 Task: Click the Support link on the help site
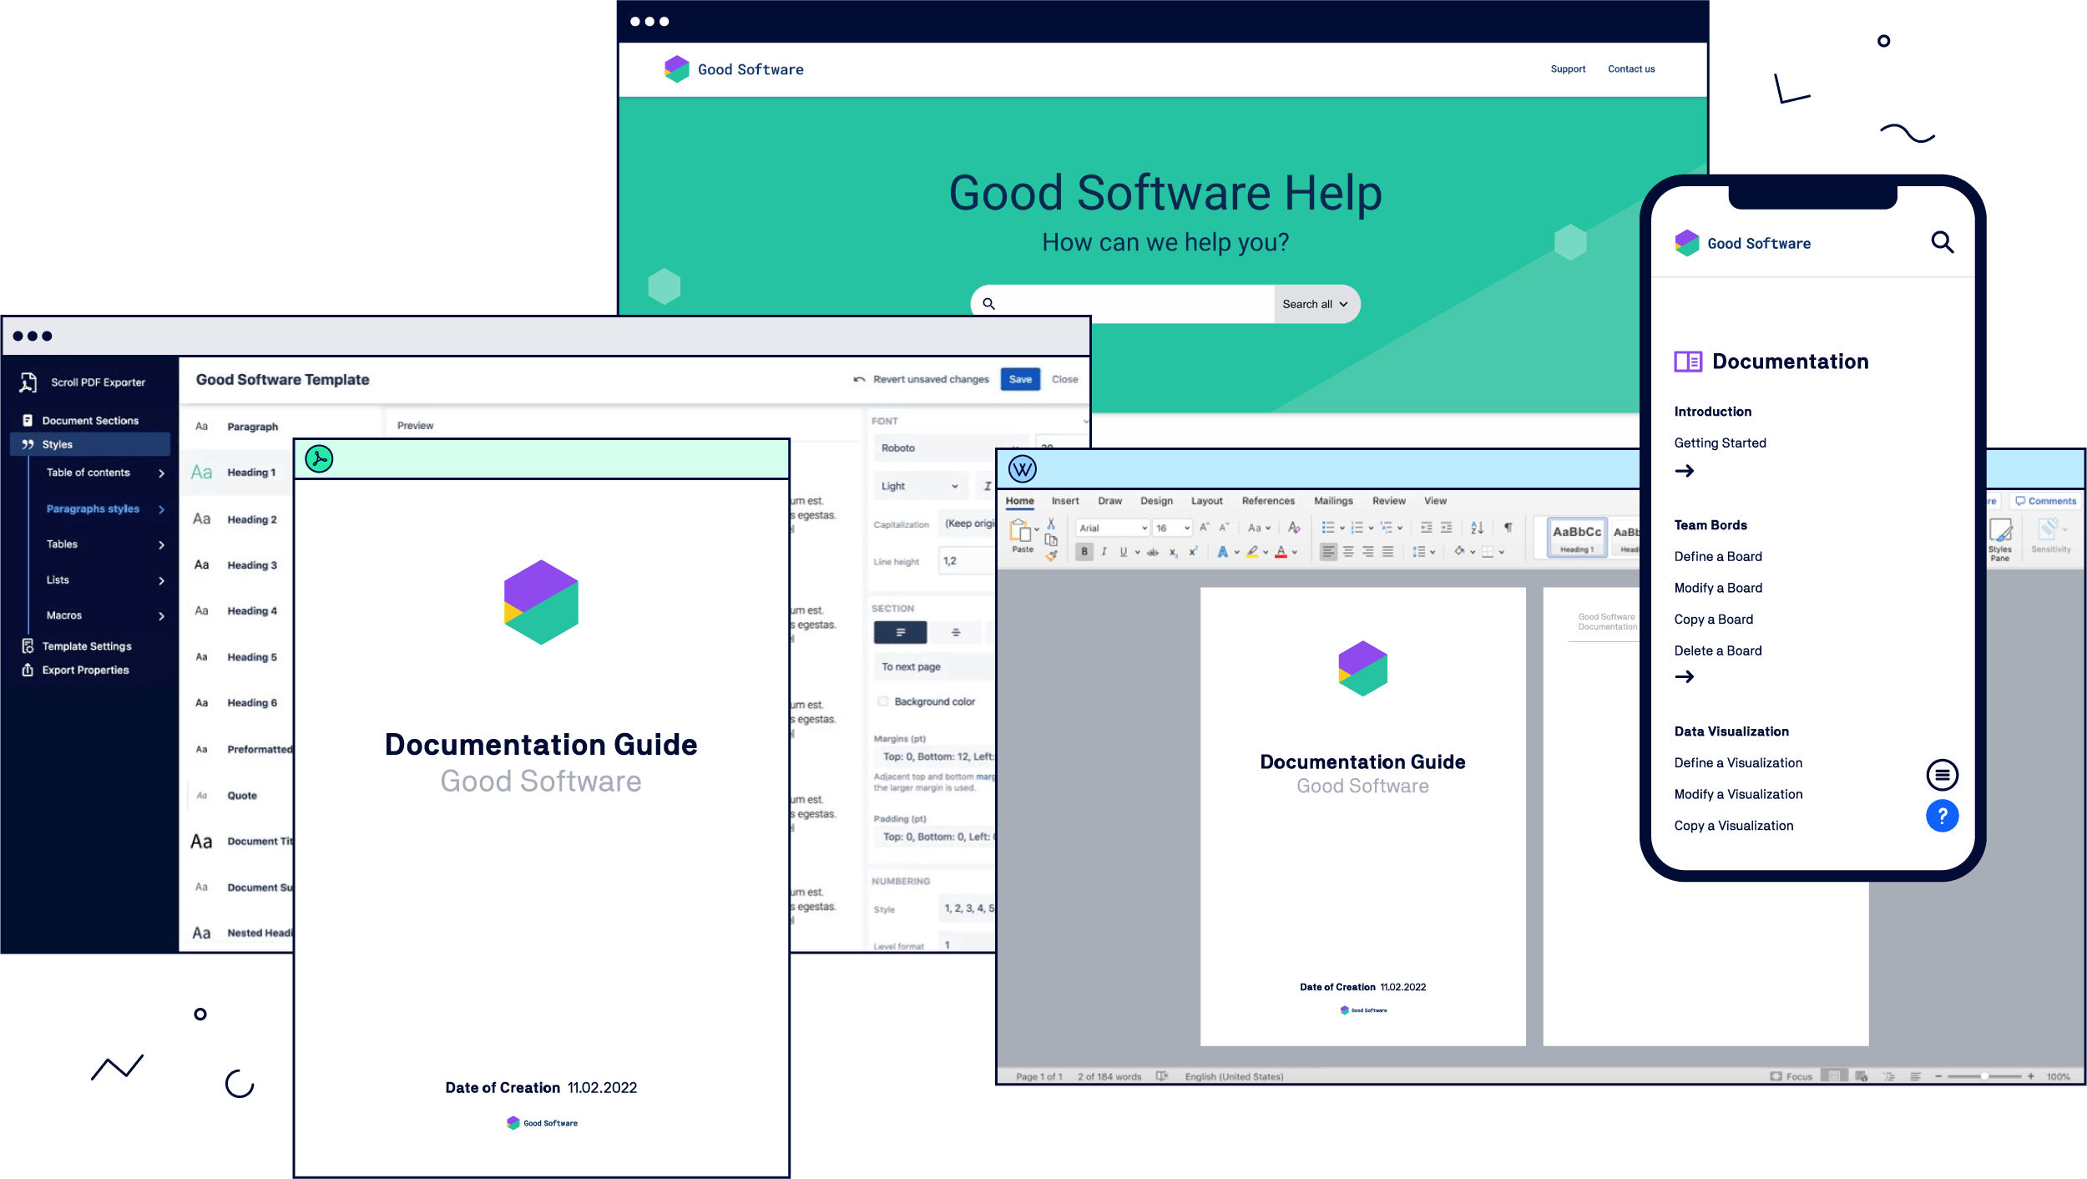[1568, 69]
